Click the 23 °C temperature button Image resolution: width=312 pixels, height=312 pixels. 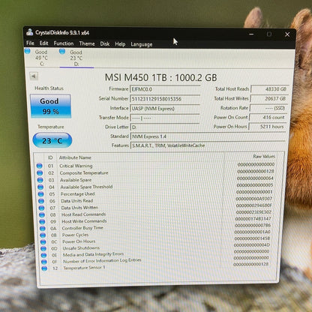click(52, 140)
